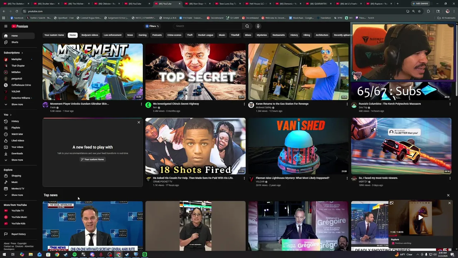Expand Show more under Downloads

click(x=19, y=160)
